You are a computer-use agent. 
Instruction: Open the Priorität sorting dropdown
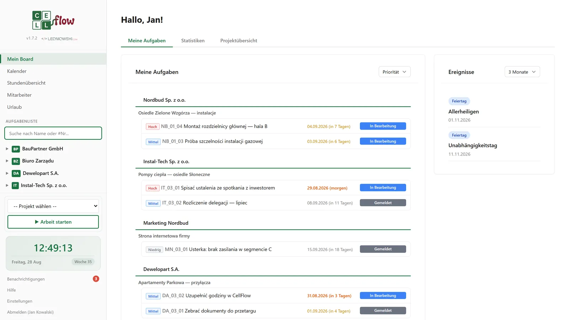(x=394, y=72)
